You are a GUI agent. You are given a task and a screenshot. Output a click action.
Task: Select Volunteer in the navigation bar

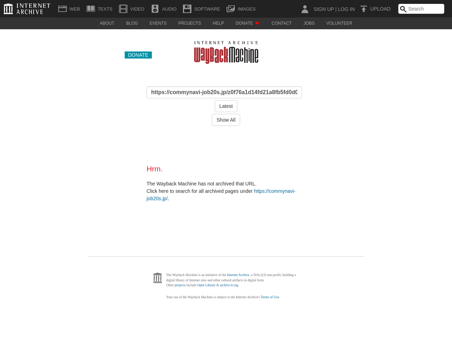coord(339,23)
